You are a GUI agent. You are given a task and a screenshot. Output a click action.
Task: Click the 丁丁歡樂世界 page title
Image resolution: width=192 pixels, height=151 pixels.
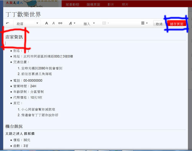(23, 14)
